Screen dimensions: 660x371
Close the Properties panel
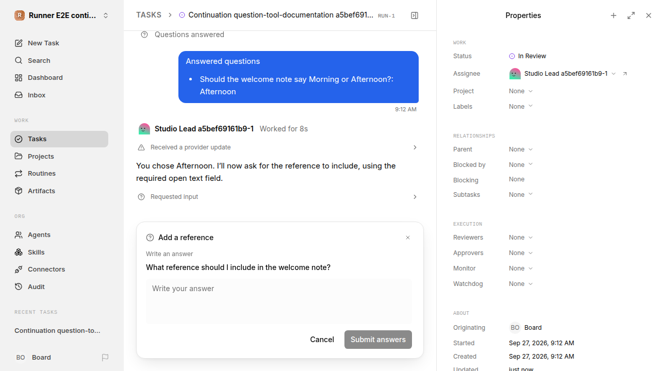pos(649,15)
